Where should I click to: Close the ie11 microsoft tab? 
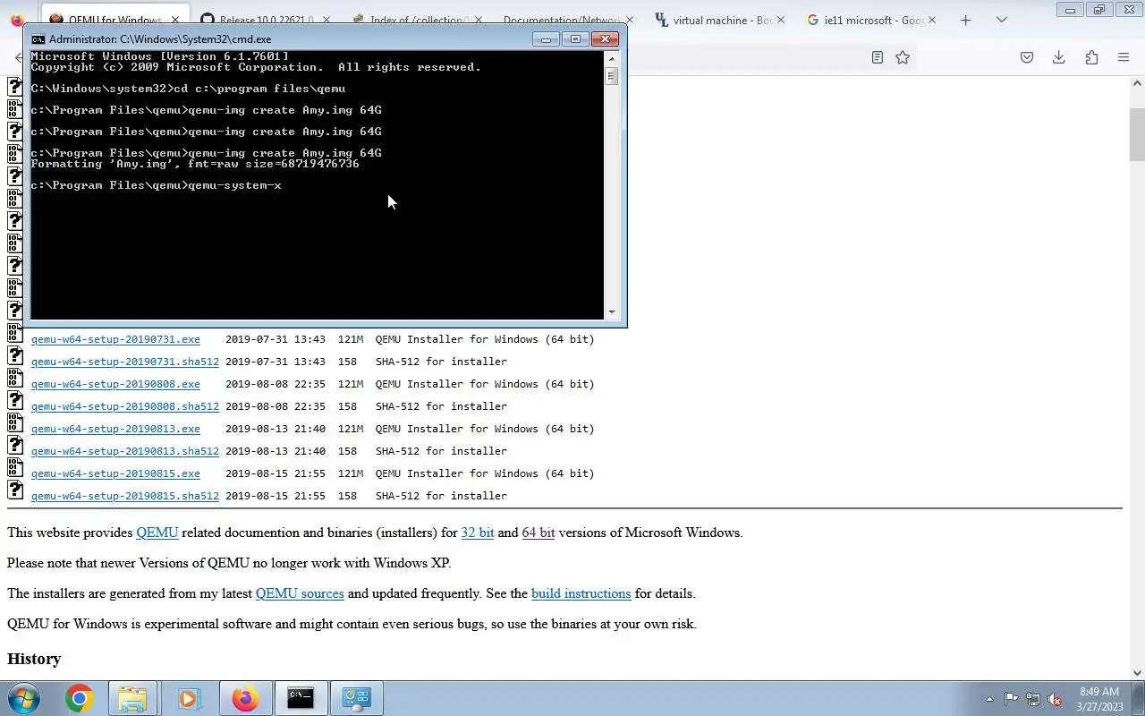pyautogui.click(x=932, y=20)
